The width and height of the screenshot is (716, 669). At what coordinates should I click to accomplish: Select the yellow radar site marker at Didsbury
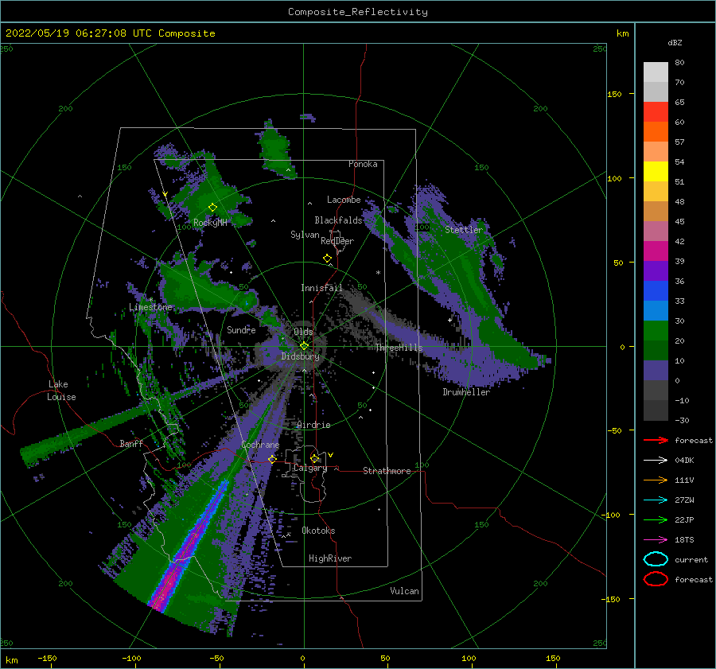(x=304, y=346)
